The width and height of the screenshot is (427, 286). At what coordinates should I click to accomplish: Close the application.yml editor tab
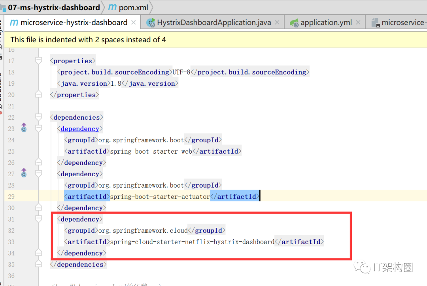[358, 23]
